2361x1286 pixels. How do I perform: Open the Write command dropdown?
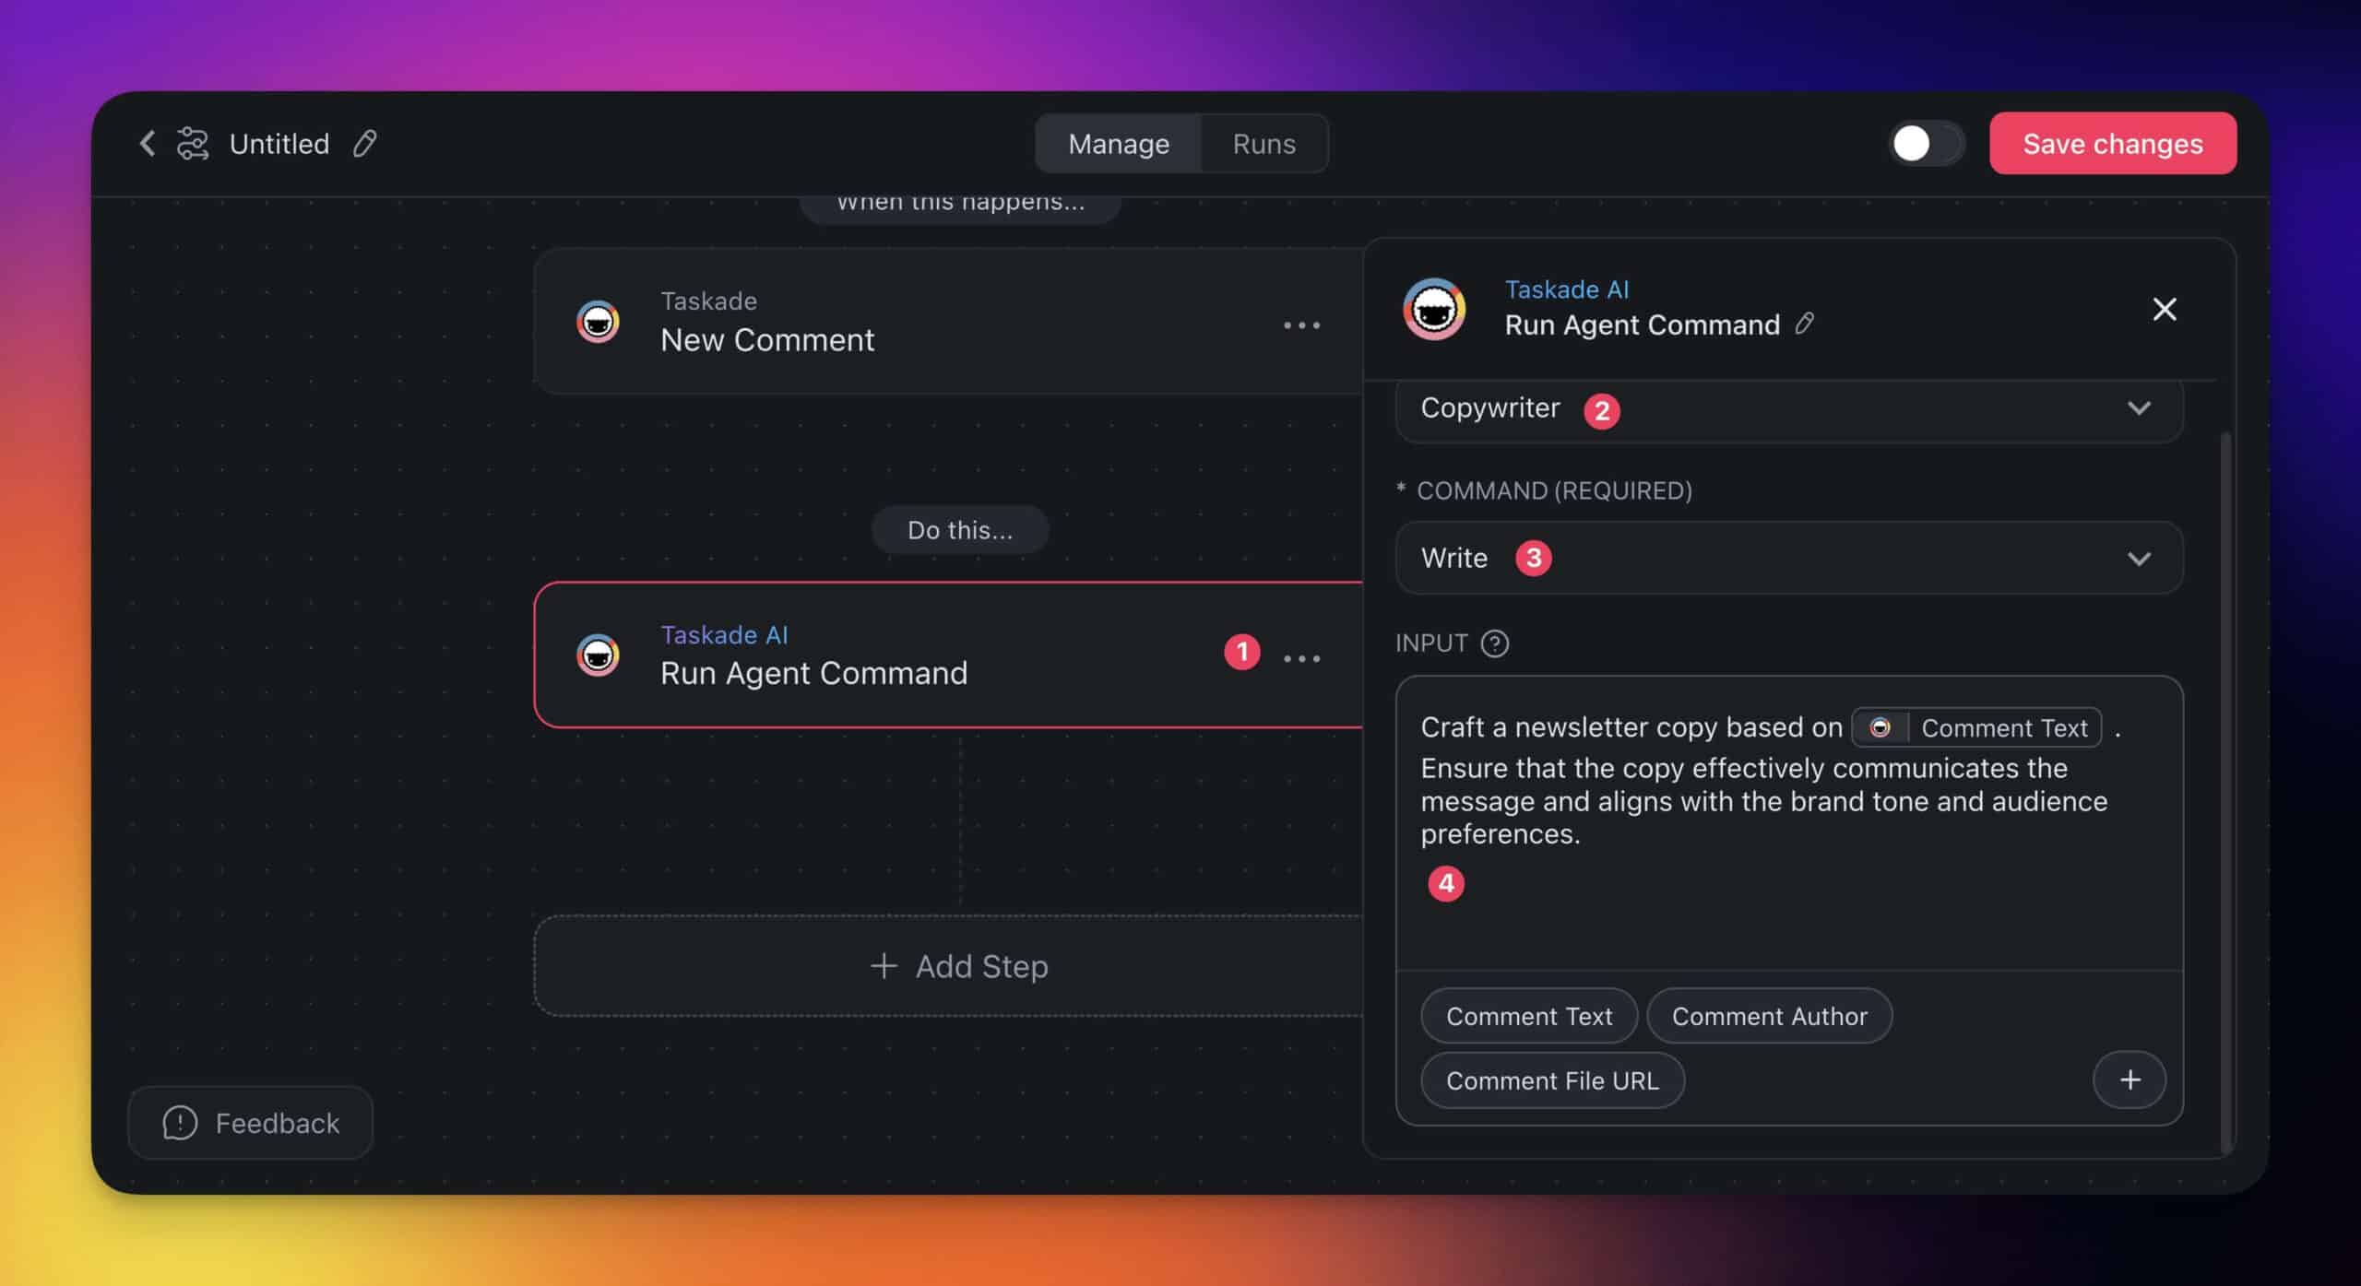[x=2138, y=559]
